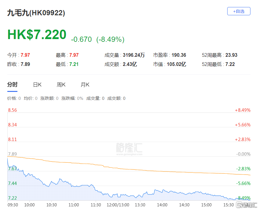
Task: Click the 今开 opening price 7.97
Action: point(25,55)
